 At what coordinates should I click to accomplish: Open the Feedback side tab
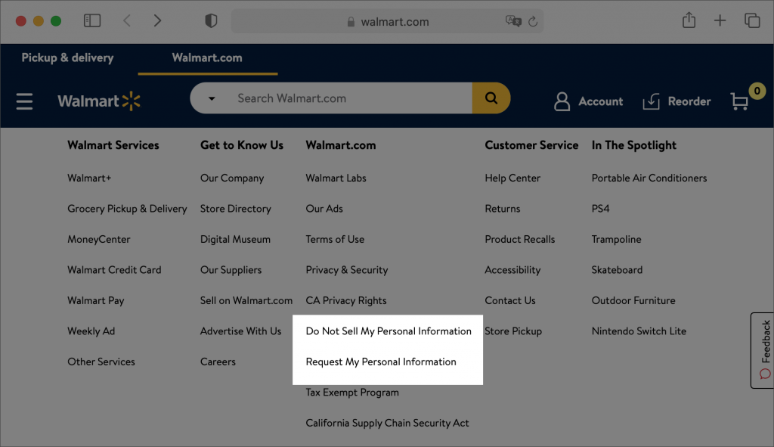point(763,350)
